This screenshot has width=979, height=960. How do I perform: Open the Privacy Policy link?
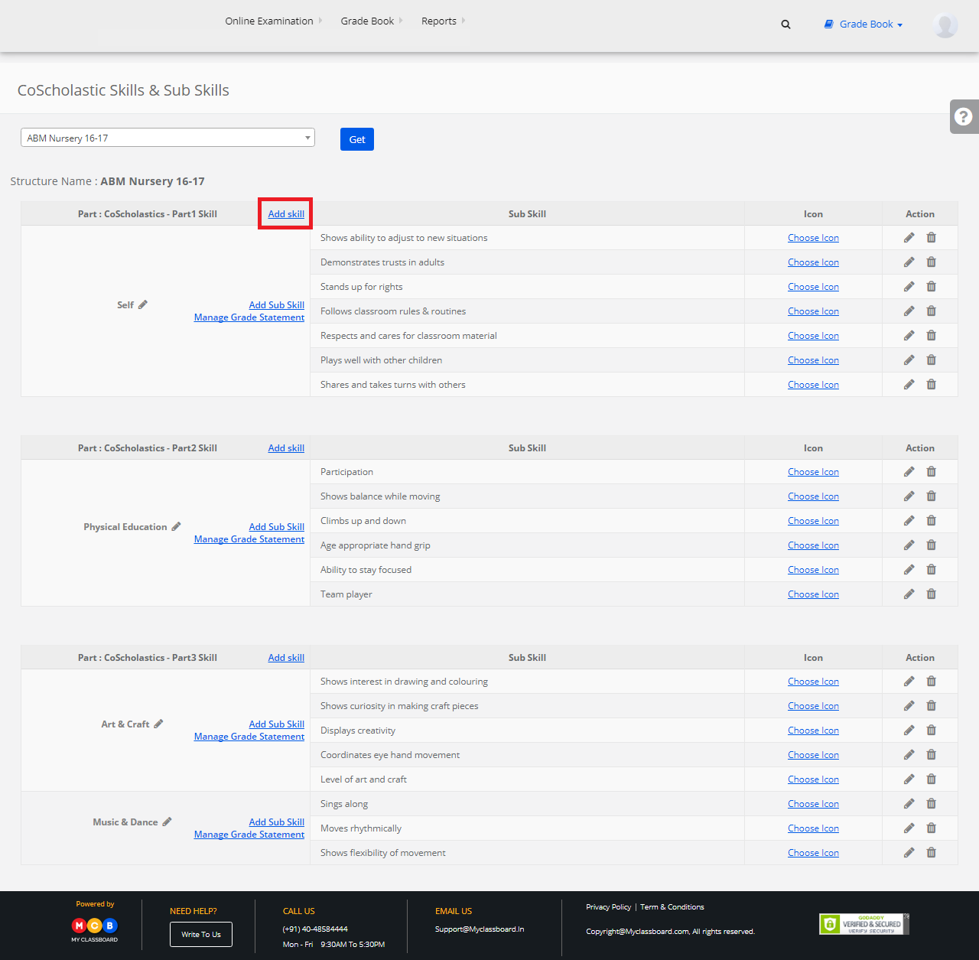tap(609, 907)
